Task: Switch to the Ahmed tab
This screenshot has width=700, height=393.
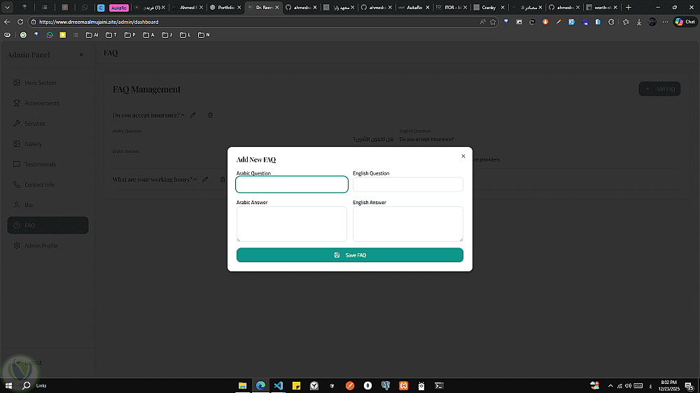Action: point(188,8)
